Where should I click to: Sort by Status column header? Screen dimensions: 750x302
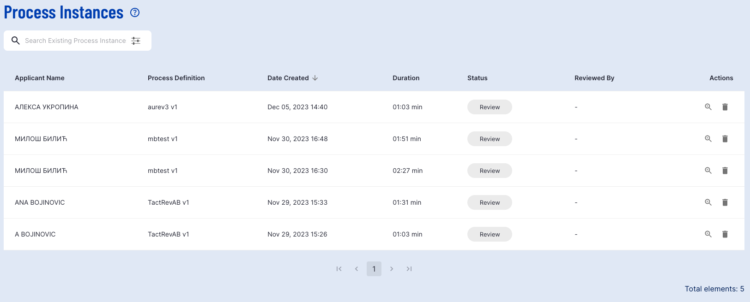(x=477, y=78)
